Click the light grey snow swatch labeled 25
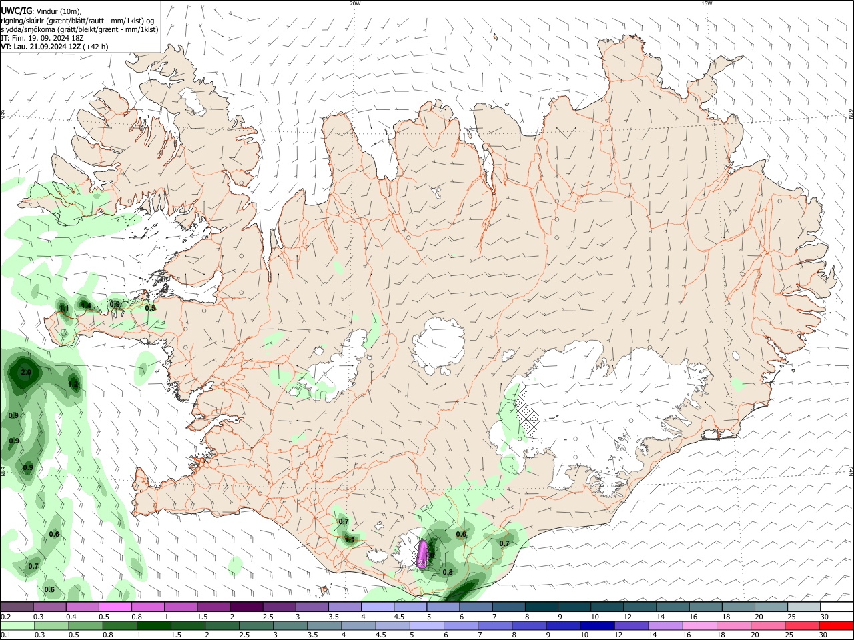The height and width of the screenshot is (640, 854). 803,607
